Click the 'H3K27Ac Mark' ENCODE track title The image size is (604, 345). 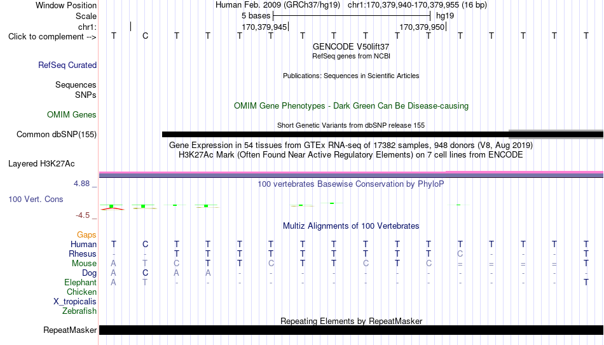point(351,155)
